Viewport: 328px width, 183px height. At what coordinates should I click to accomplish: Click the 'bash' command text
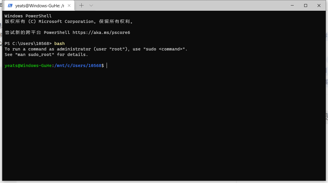[x=59, y=44]
